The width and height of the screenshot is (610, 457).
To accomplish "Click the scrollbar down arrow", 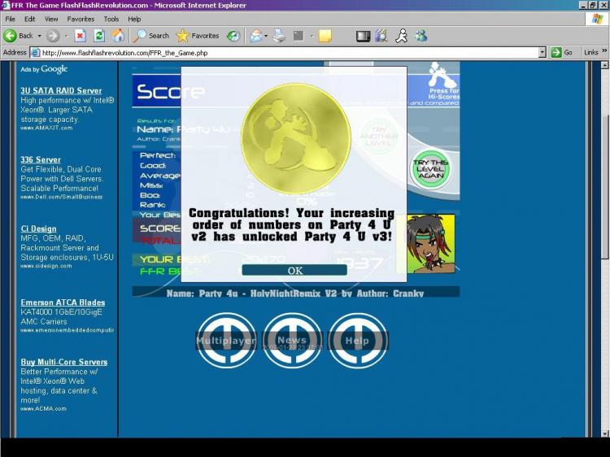I will pyautogui.click(x=604, y=433).
